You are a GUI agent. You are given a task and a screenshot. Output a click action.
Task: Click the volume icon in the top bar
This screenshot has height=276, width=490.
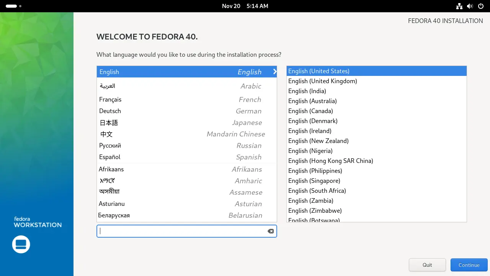[470, 6]
